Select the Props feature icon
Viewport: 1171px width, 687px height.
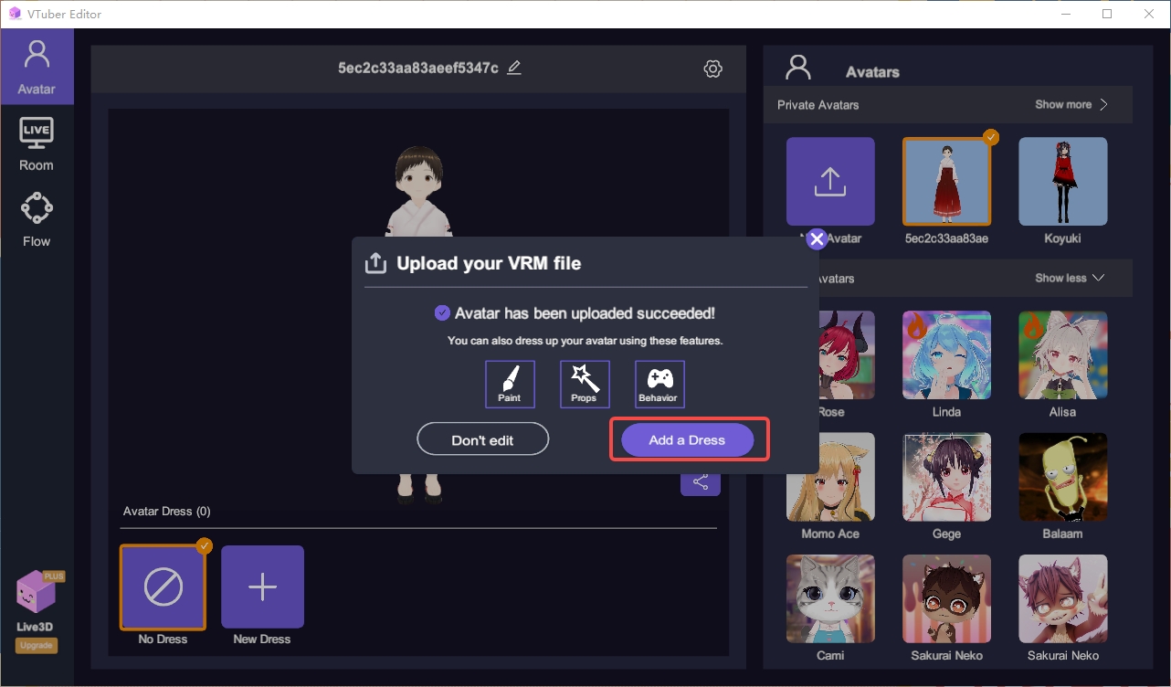coord(585,384)
